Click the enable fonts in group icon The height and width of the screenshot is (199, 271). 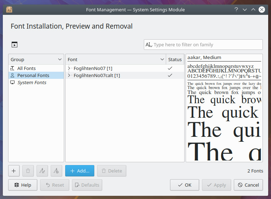pos(42,171)
